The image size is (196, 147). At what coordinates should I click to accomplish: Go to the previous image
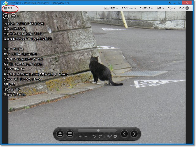click(x=124, y=134)
